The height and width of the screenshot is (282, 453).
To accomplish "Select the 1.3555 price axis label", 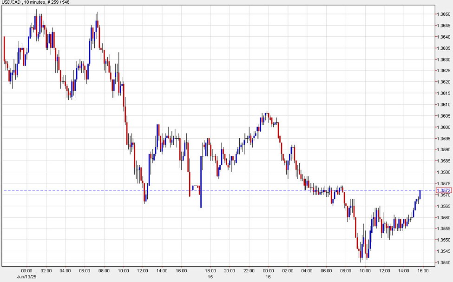I will (x=444, y=229).
